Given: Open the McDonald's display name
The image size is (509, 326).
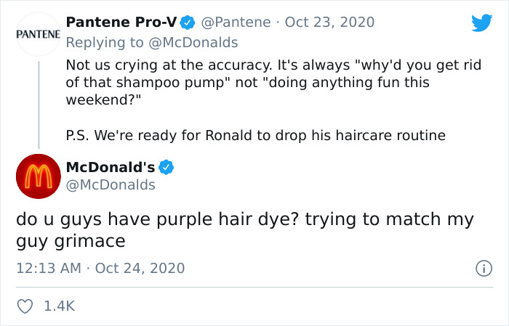Looking at the screenshot, I should coord(111,168).
